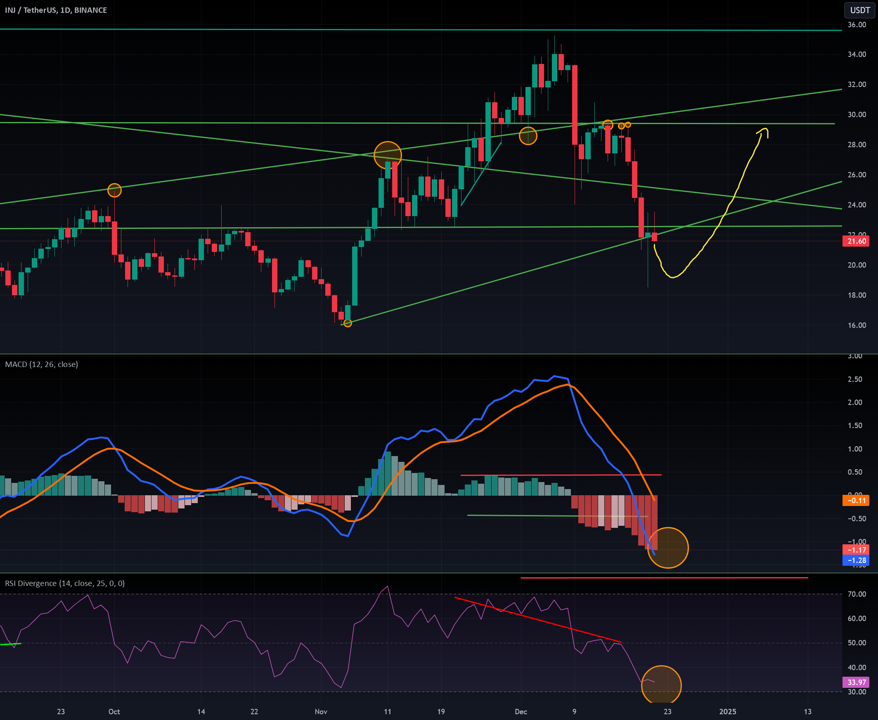
Task: Click the USDT currency button
Action: point(860,10)
